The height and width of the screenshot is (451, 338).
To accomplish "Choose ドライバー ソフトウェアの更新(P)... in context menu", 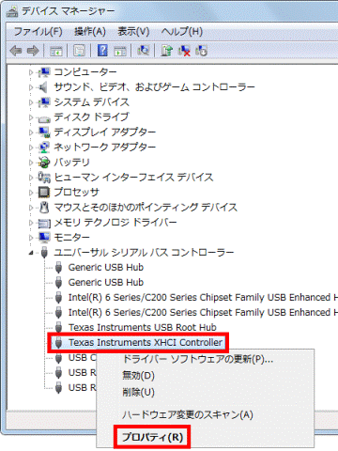I will point(197,359).
